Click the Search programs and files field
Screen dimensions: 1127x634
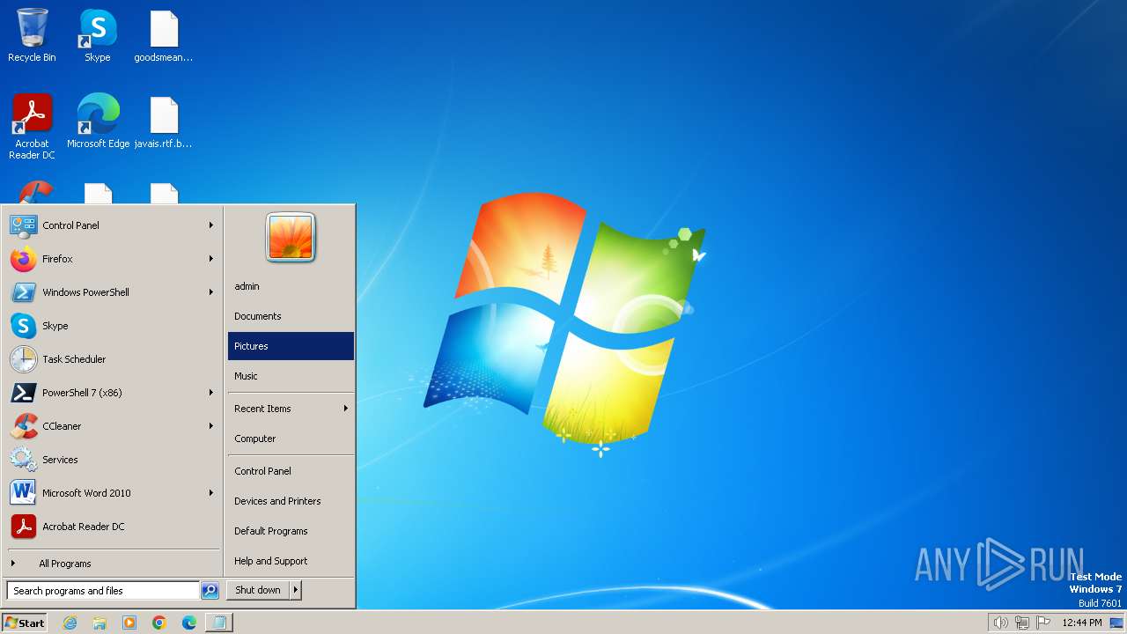click(103, 591)
